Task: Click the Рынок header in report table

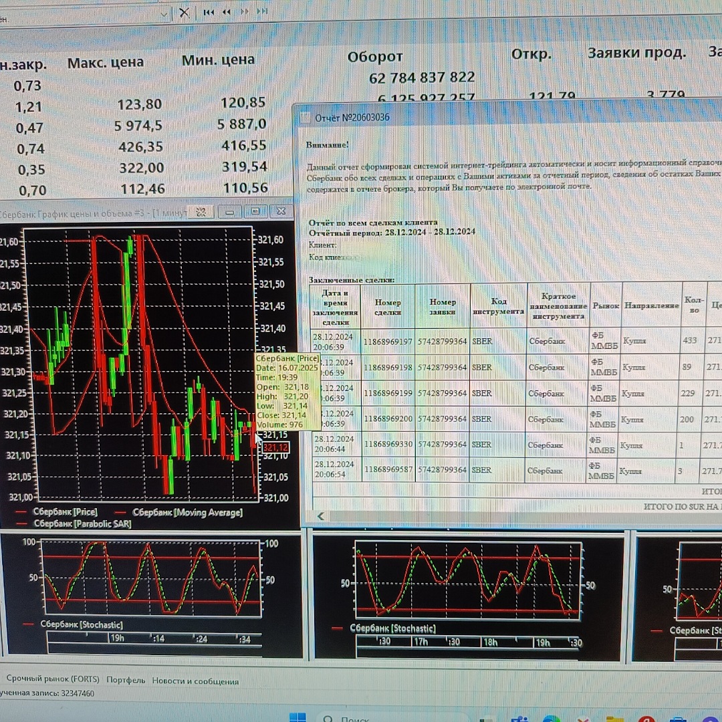Action: pyautogui.click(x=606, y=306)
